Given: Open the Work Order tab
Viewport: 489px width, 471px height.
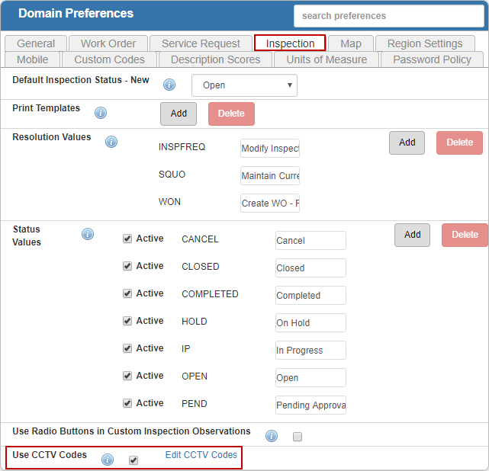Looking at the screenshot, I should tap(108, 43).
